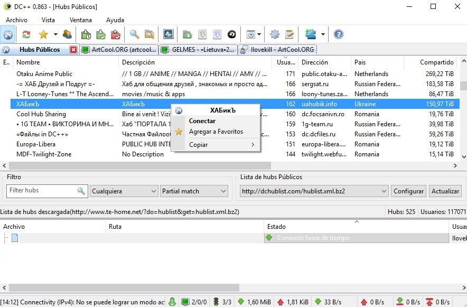Viewport: 467px width, 307px height.
Task: Open the Notepad pencil icon
Action: (x=289, y=34)
